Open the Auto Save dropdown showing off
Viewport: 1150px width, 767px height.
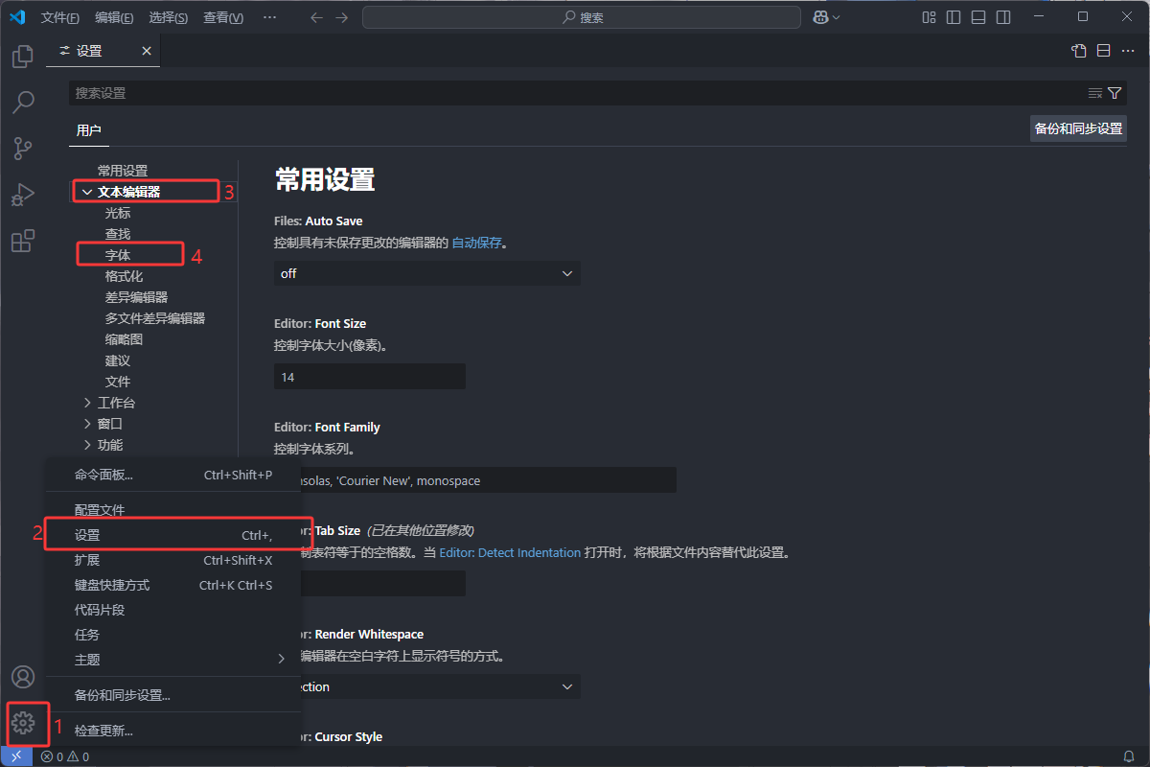point(426,273)
